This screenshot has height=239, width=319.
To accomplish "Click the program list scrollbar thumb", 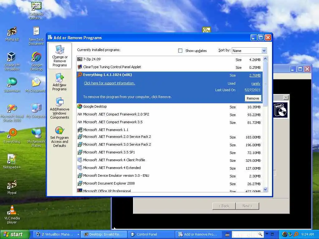I will [x=265, y=84].
